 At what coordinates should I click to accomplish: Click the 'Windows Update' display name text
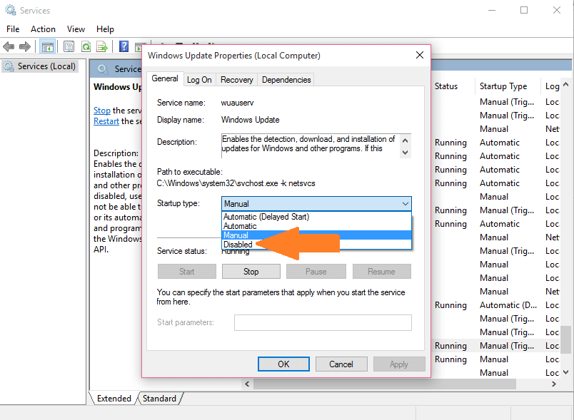pyautogui.click(x=251, y=120)
